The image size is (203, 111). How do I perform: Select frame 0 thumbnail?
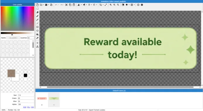click(42, 100)
